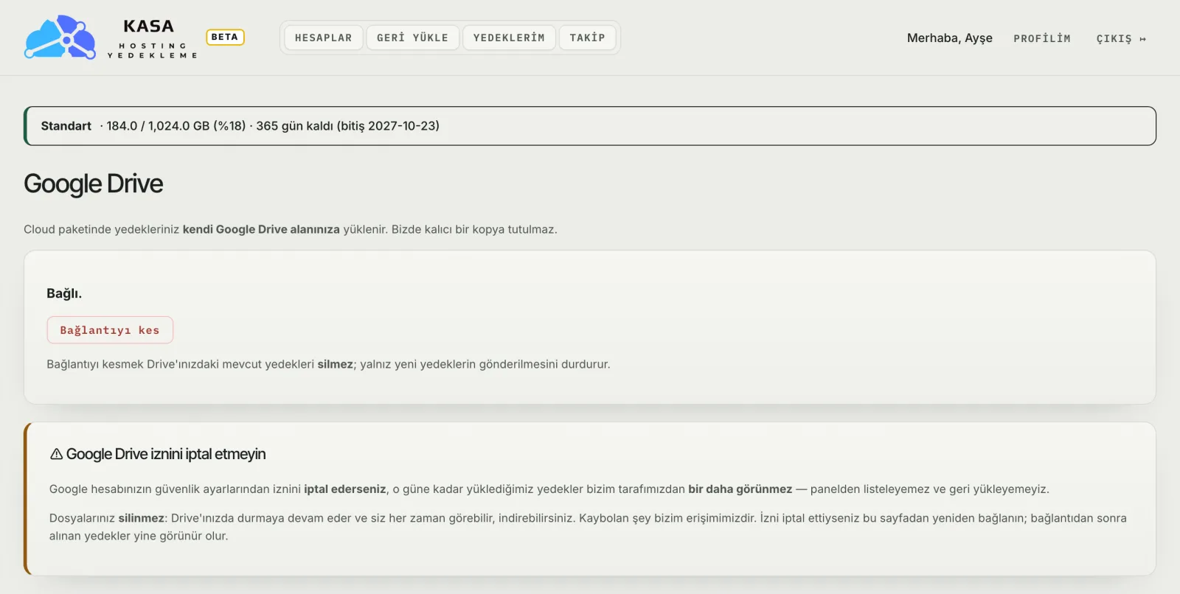
Task: Click the Kasa cloud logo icon
Action: click(60, 38)
